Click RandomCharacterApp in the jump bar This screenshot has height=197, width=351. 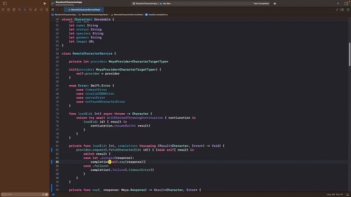(x=64, y=15)
